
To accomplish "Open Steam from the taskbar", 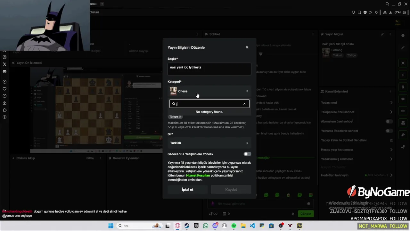I will pos(186,226).
